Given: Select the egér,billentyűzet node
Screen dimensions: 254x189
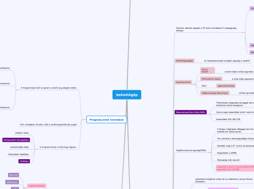Looking at the screenshot, I should tap(226, 86).
